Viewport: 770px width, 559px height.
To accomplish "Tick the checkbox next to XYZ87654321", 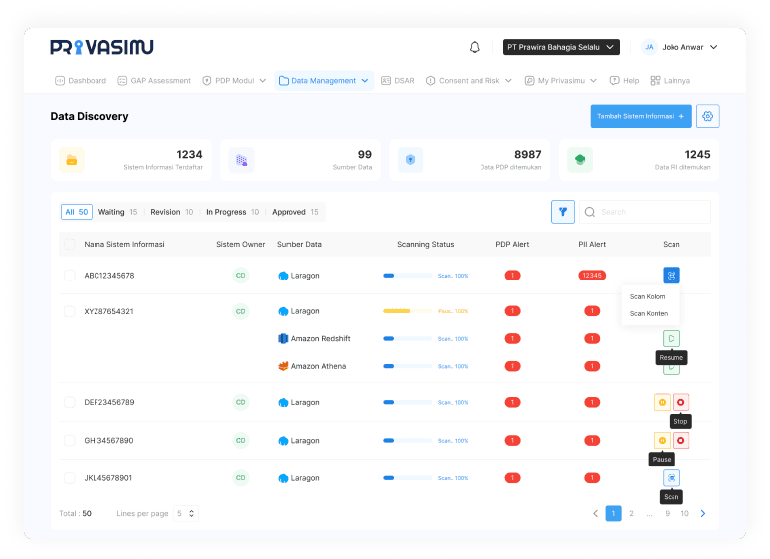I will pos(69,311).
